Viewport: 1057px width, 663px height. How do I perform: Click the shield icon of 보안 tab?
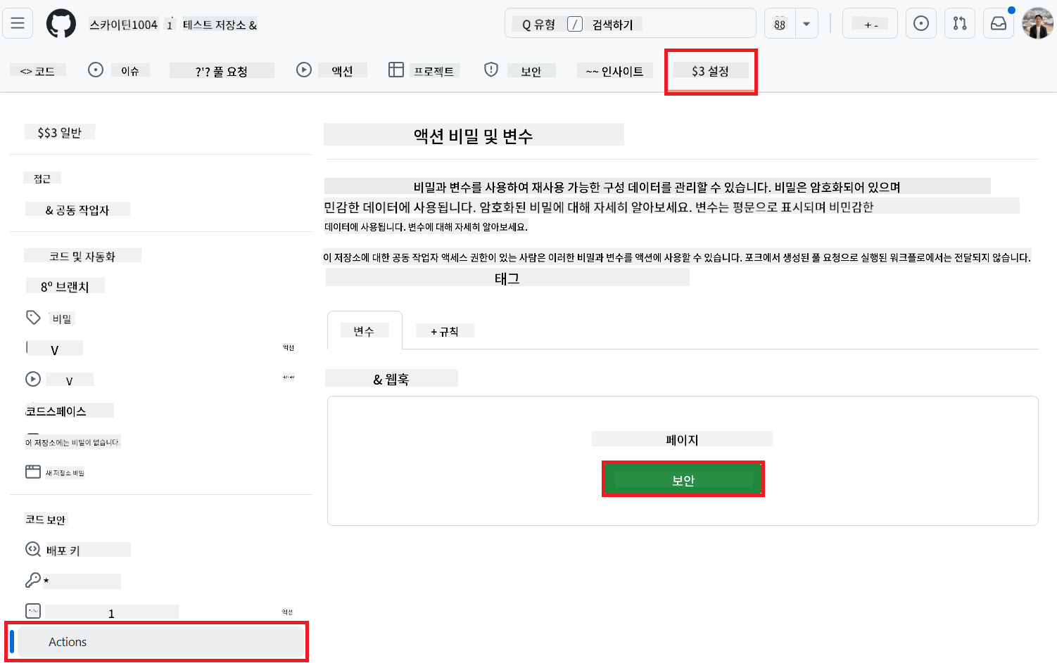(x=491, y=70)
